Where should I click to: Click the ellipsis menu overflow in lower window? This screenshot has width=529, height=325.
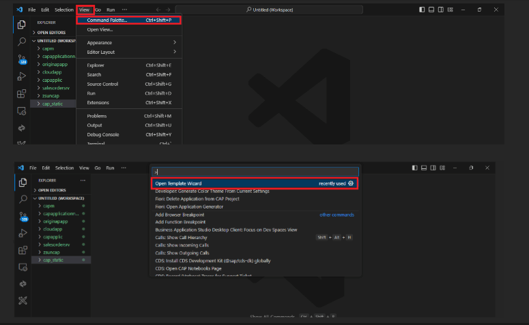pos(124,168)
